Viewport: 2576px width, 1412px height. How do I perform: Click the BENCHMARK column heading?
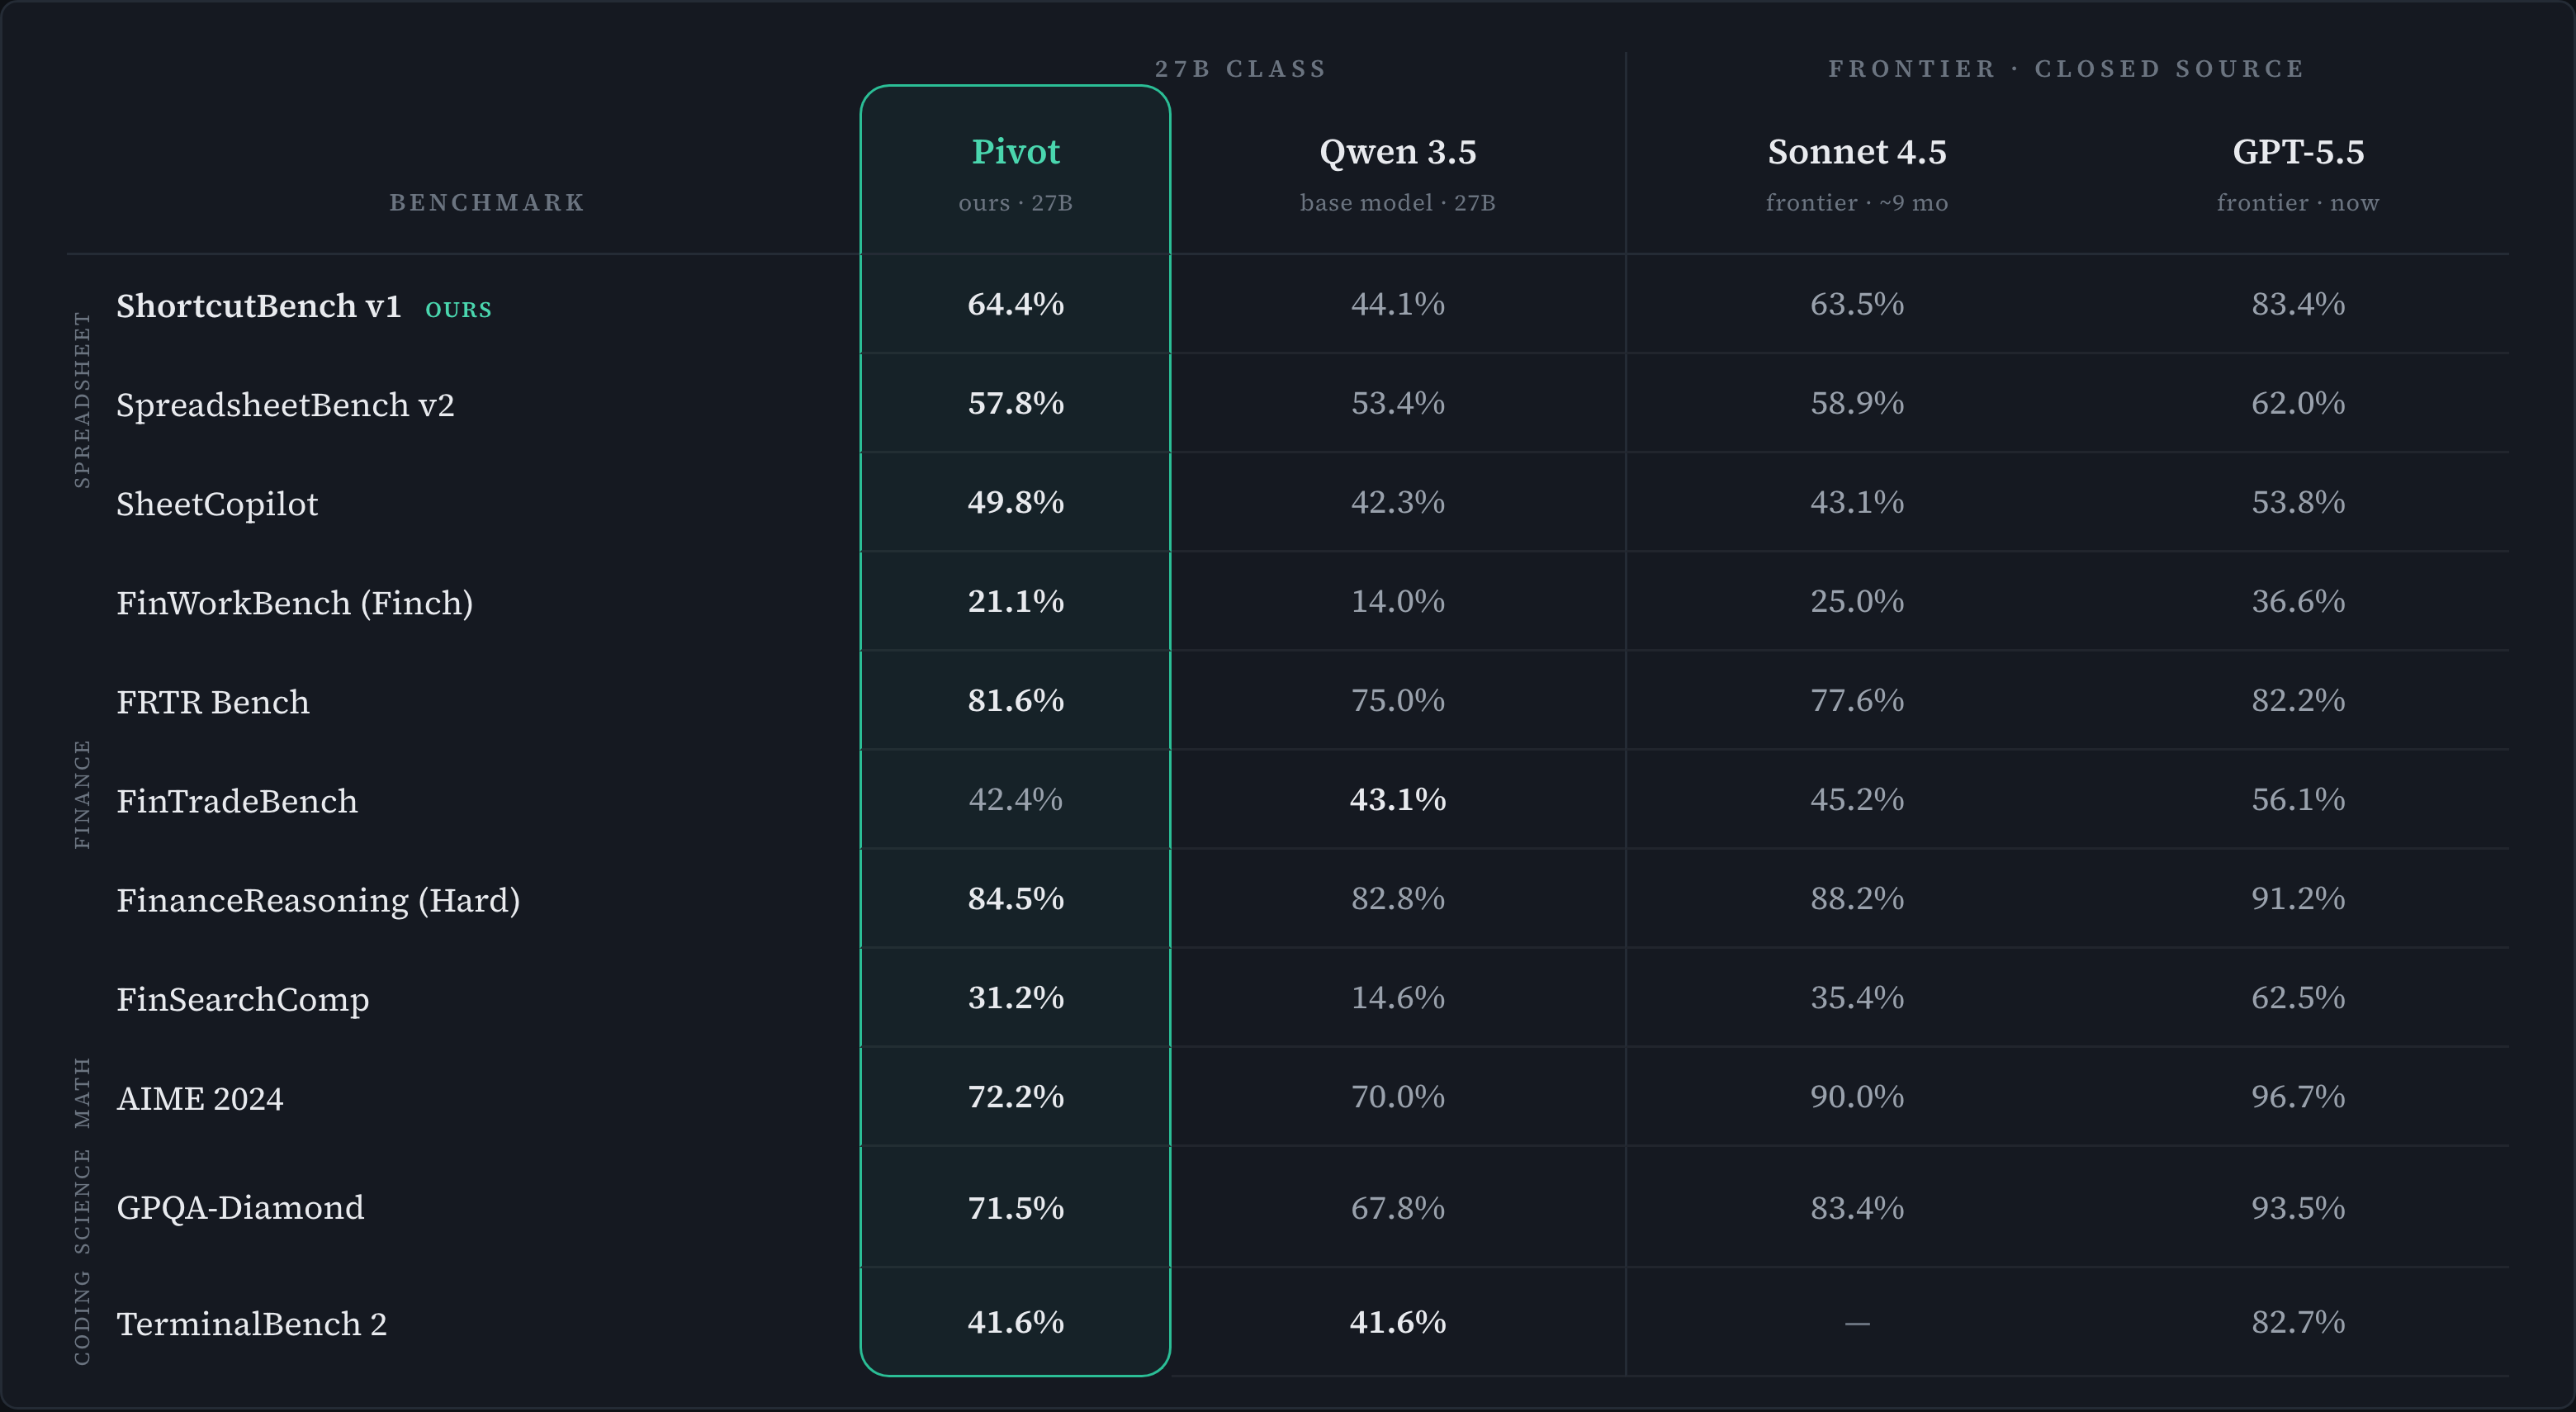pos(487,203)
